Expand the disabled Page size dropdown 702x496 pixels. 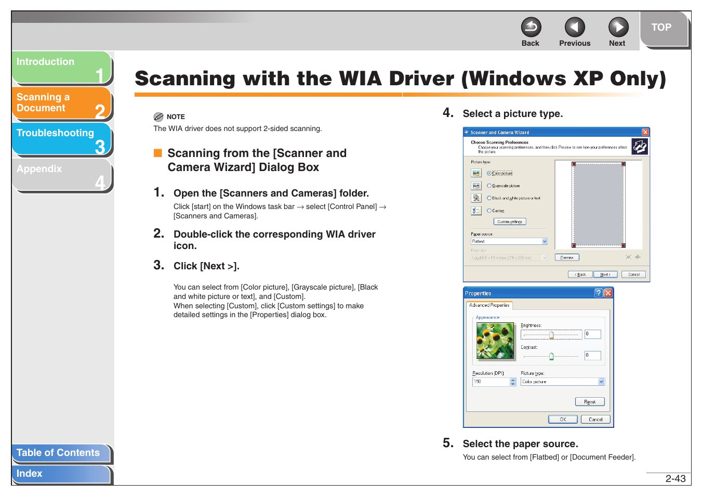click(545, 258)
